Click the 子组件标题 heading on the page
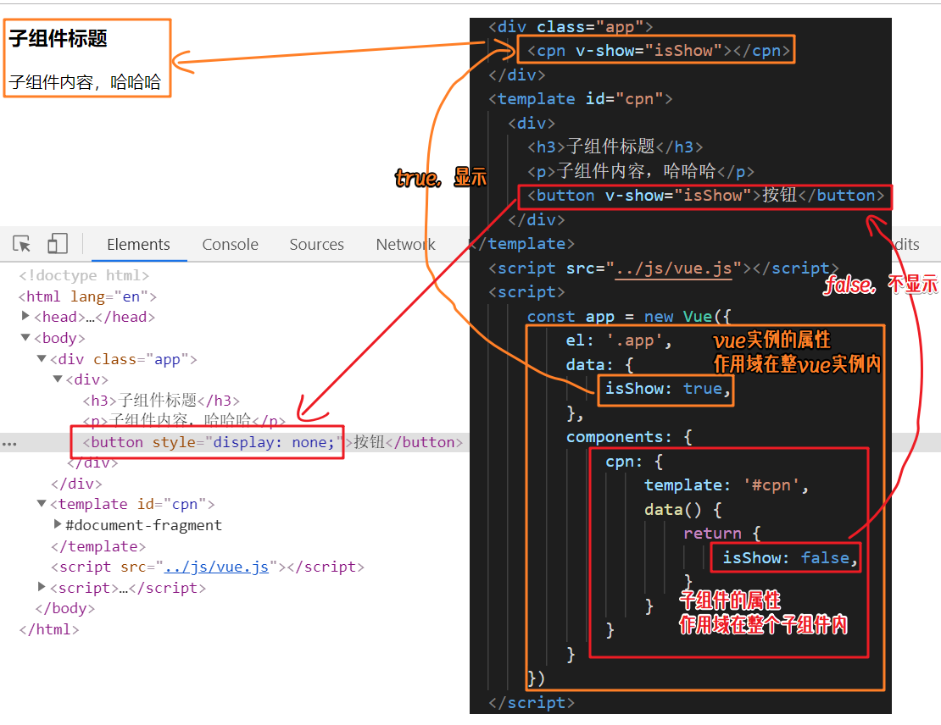 (x=58, y=38)
